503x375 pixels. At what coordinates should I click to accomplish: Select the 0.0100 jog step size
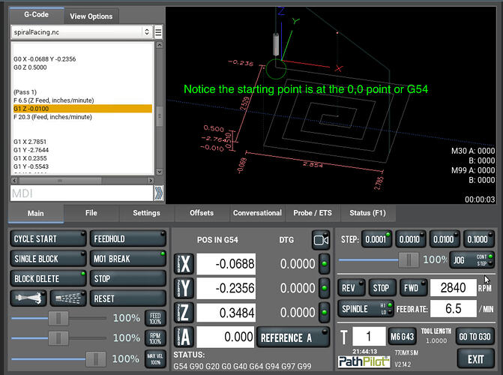pos(445,239)
